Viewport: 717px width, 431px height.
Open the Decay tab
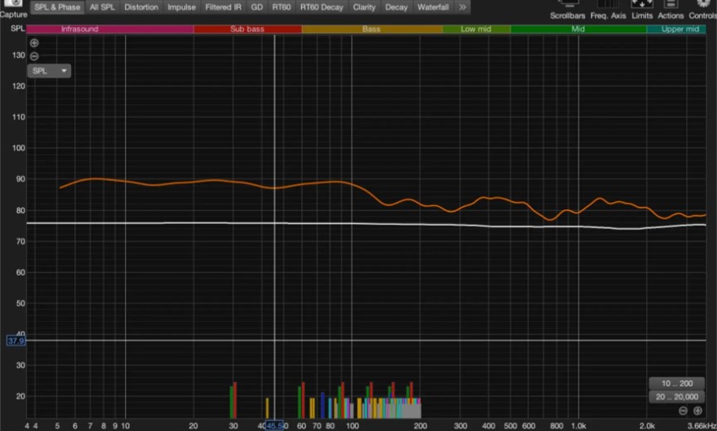click(396, 8)
